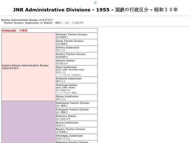Select the Shintoku Traction Division row

pos(76,36)
